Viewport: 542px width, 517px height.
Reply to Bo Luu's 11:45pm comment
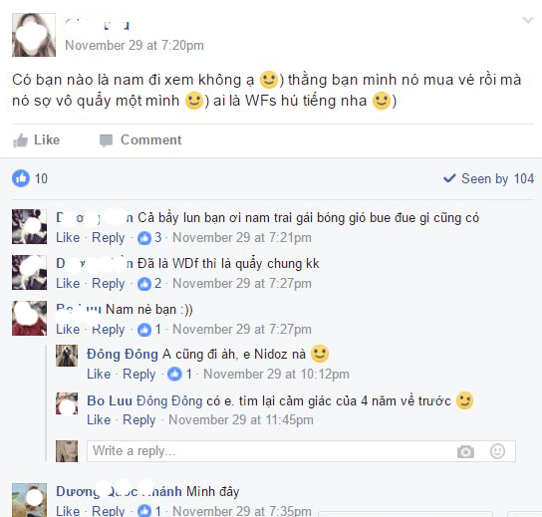point(138,420)
